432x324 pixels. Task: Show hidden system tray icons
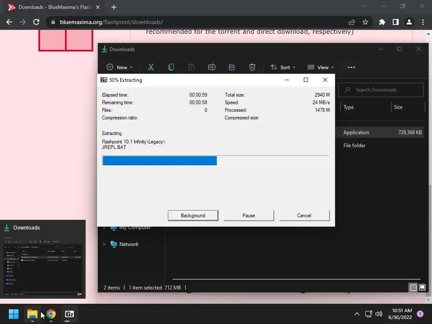(357, 314)
